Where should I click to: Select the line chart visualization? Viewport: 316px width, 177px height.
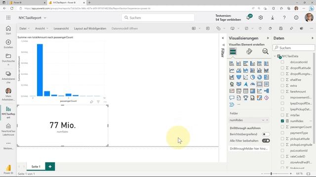tap(232, 70)
